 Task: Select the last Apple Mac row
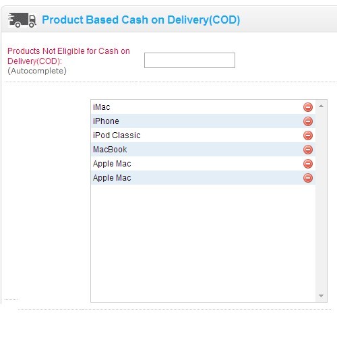pyautogui.click(x=203, y=178)
